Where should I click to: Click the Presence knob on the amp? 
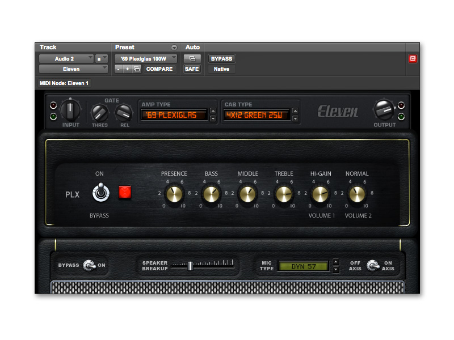174,194
